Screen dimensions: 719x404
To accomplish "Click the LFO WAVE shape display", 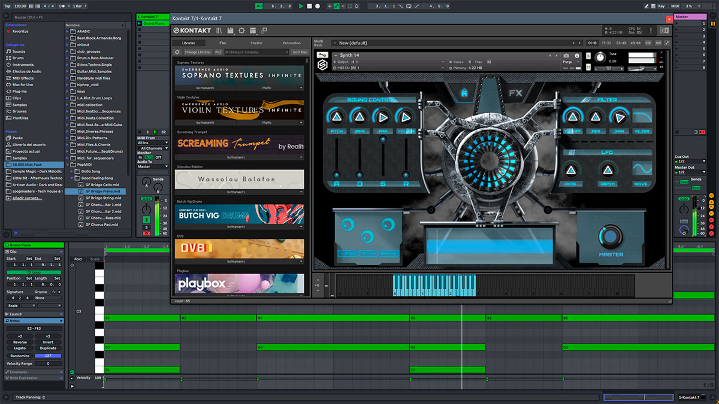I will tap(642, 169).
